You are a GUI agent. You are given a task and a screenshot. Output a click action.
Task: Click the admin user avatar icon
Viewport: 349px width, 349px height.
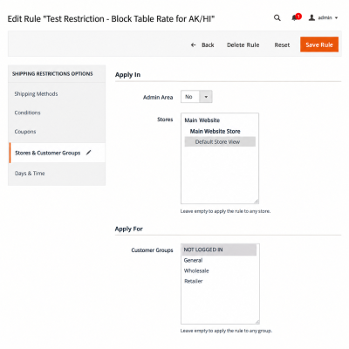pos(311,17)
